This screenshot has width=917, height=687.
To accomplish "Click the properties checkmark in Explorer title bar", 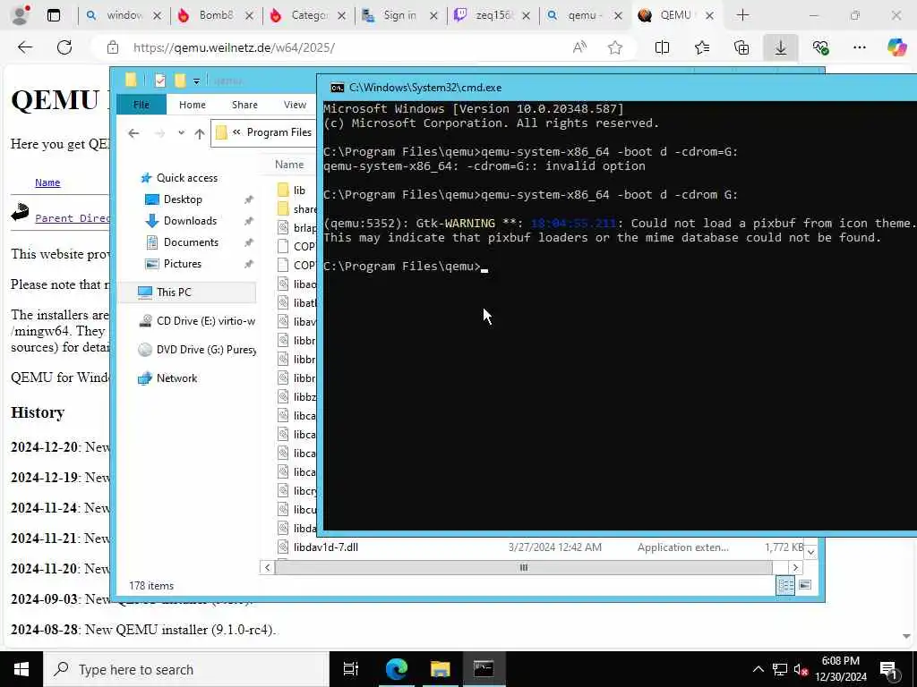I will (160, 81).
